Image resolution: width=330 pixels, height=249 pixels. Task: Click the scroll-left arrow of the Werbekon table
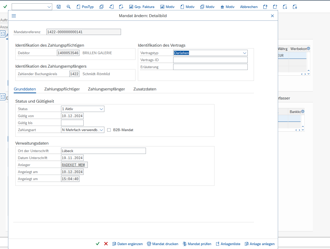[302, 74]
